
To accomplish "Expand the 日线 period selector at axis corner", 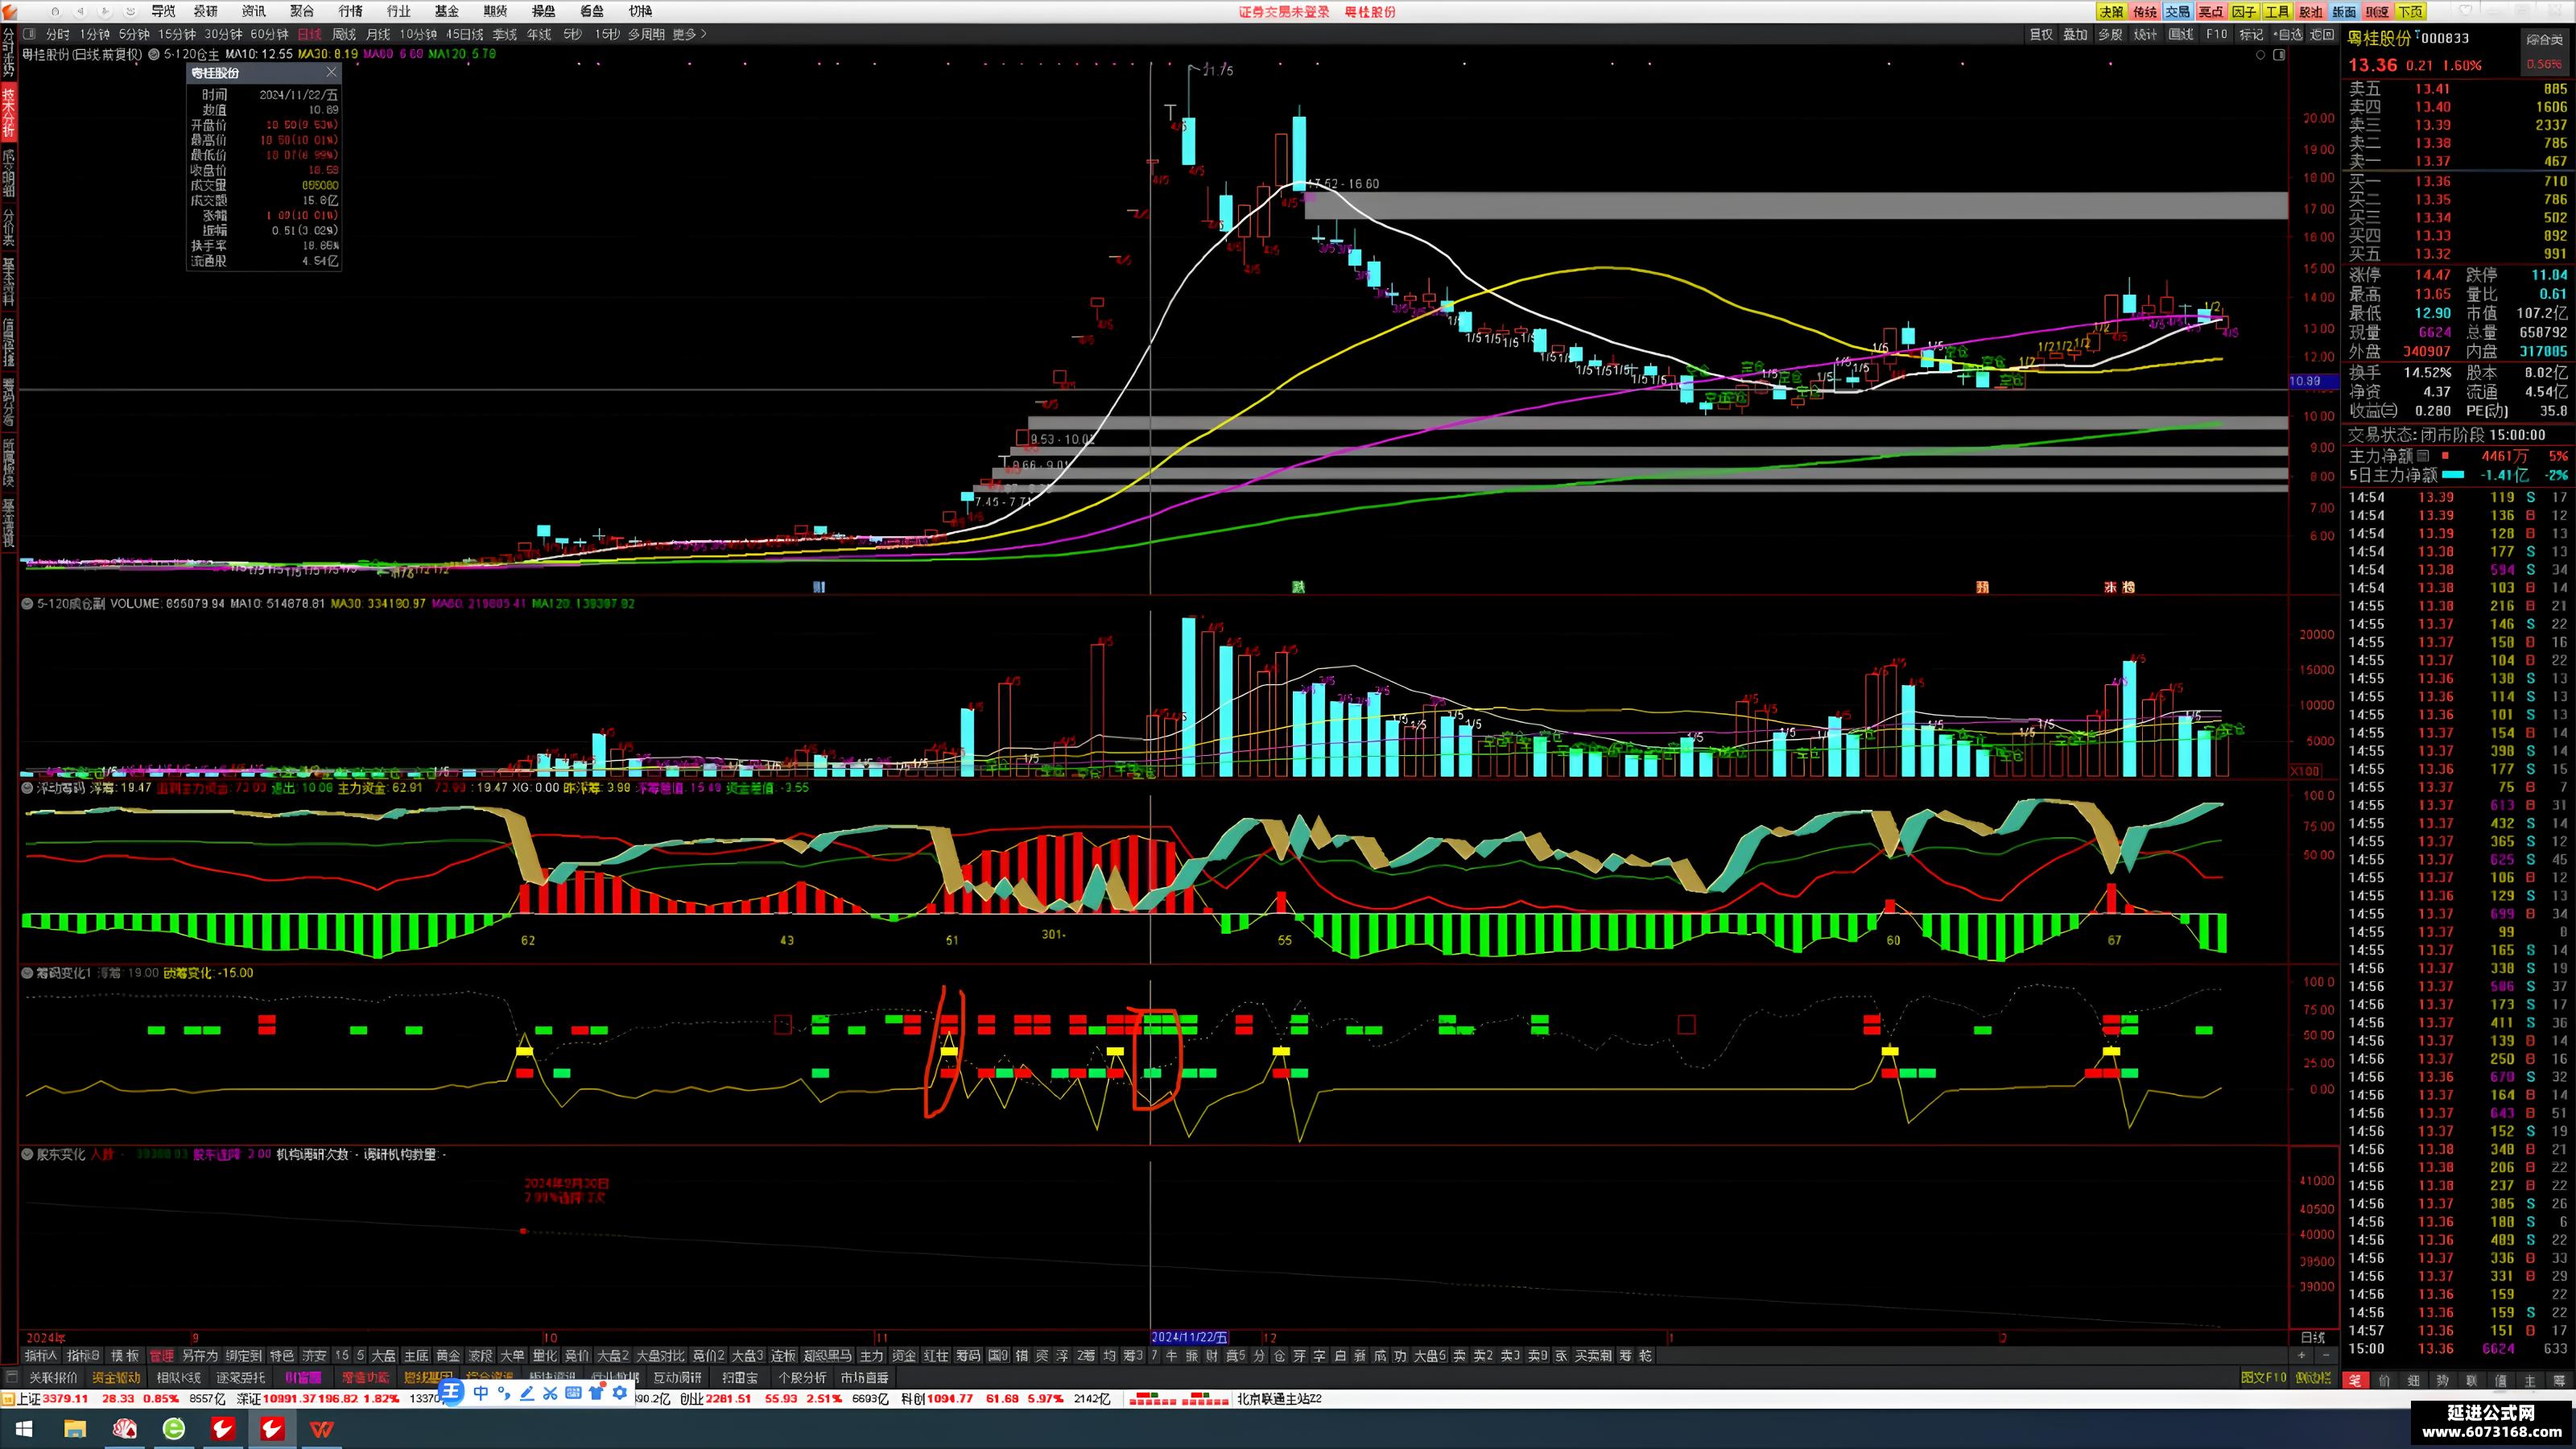I will 2313,1337.
